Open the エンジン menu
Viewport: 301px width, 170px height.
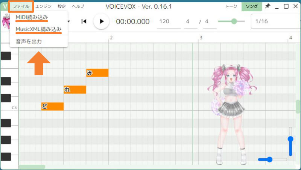coord(43,6)
